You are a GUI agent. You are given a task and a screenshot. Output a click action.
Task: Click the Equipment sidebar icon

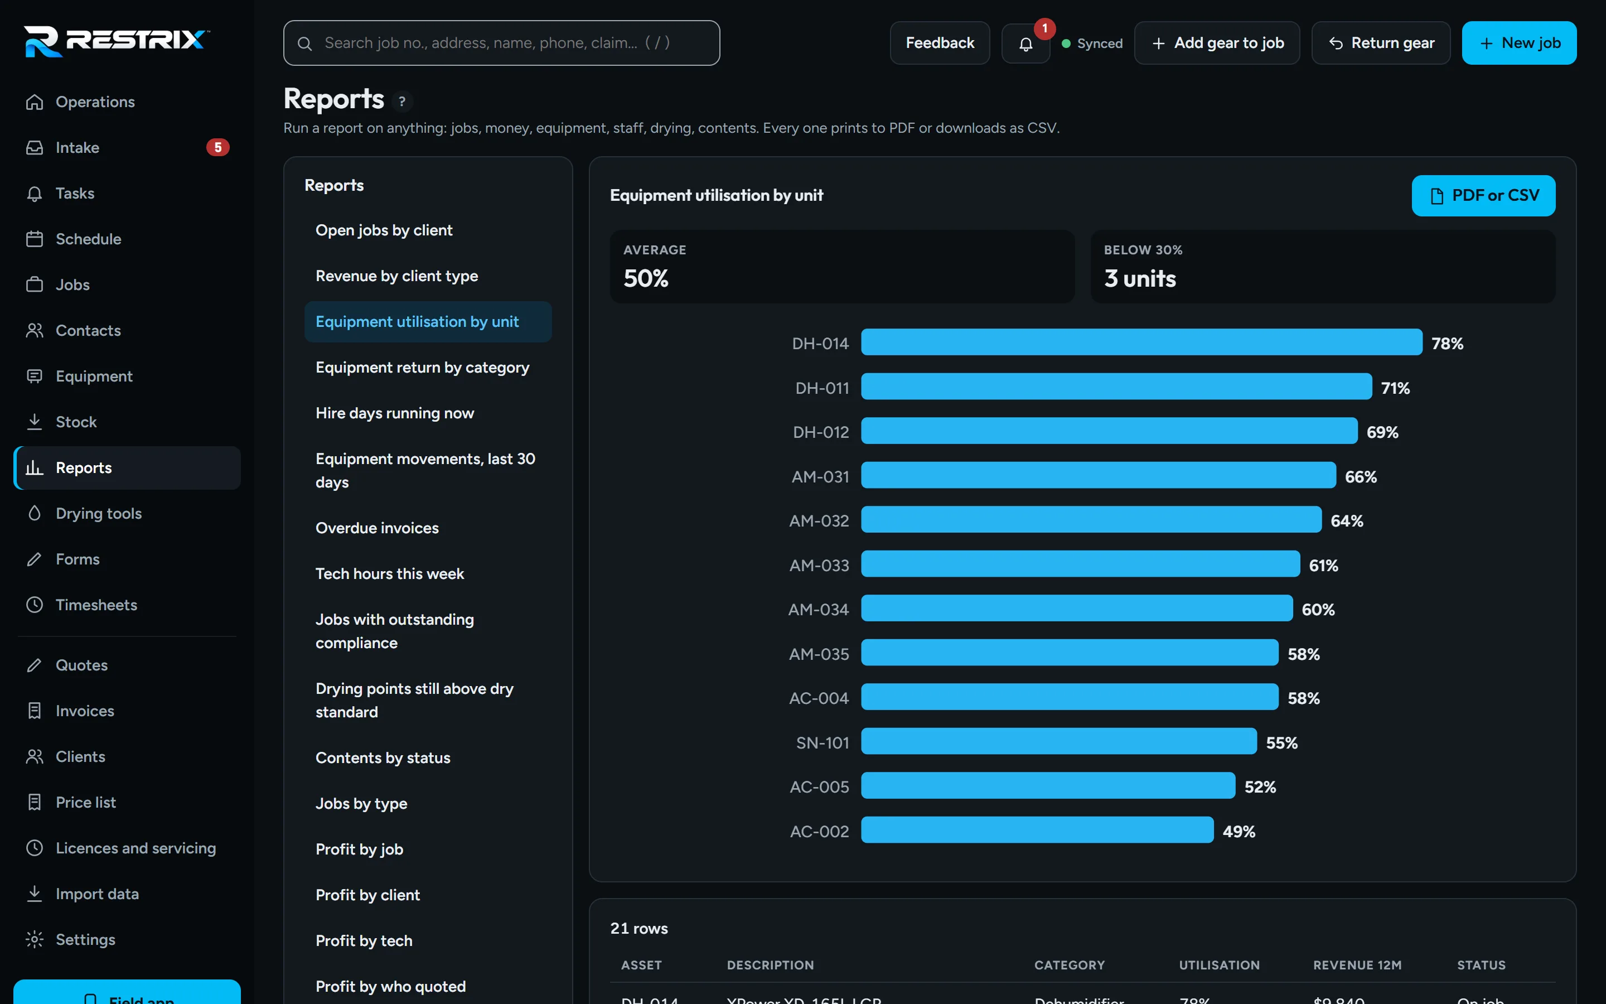[x=35, y=376]
